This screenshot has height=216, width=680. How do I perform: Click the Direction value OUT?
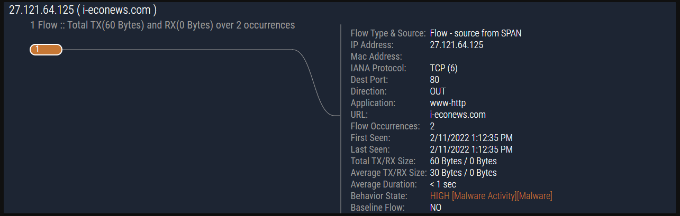(438, 91)
